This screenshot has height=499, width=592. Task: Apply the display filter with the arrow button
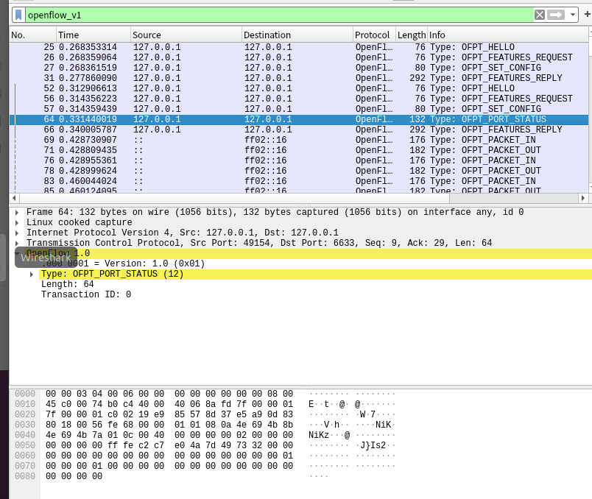point(556,15)
